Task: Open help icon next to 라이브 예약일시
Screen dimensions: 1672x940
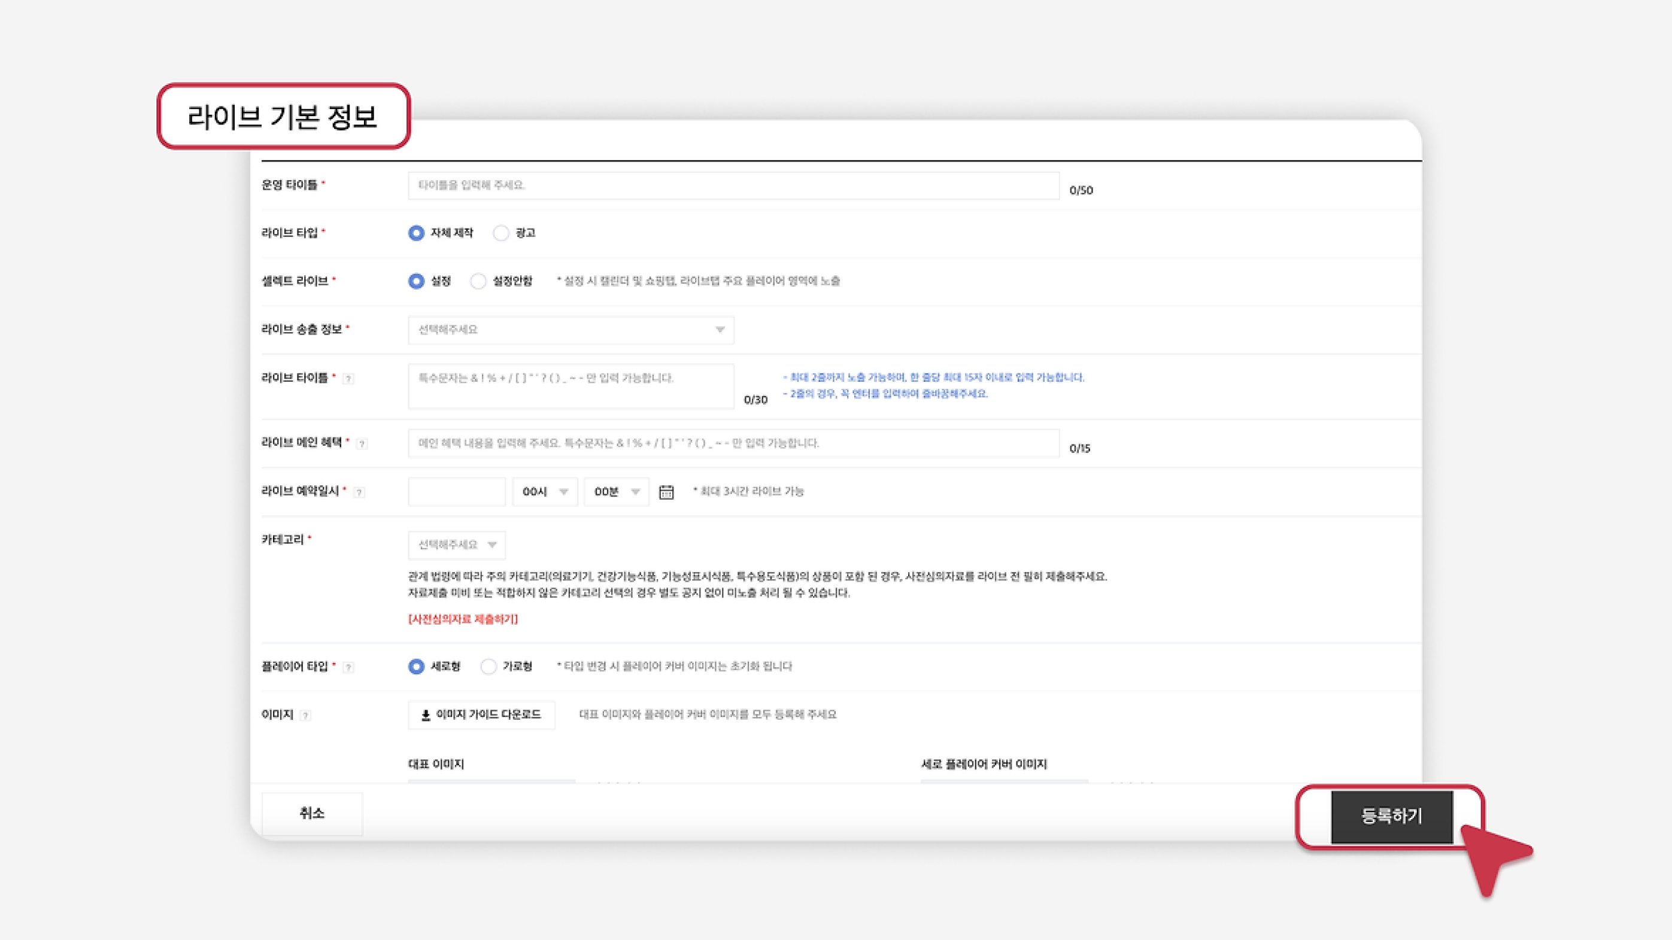Action: [360, 492]
